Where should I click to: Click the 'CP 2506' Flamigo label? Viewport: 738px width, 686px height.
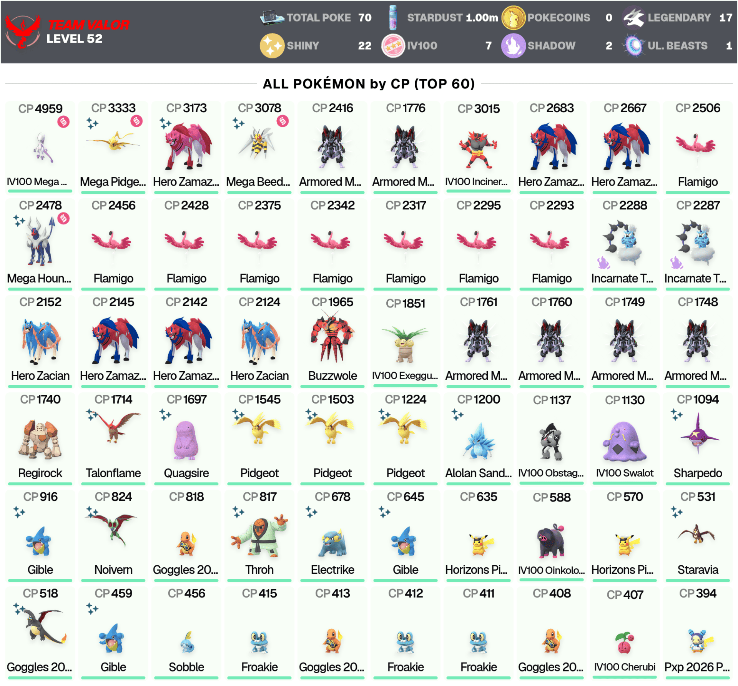tap(698, 108)
